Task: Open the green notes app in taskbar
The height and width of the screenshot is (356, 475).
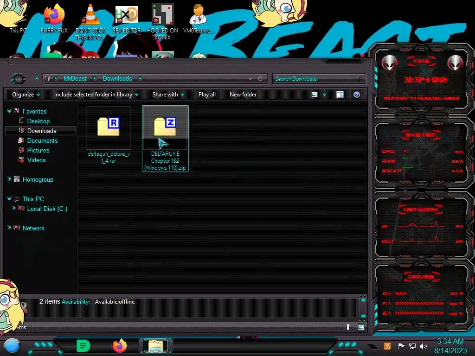Action: 83,346
